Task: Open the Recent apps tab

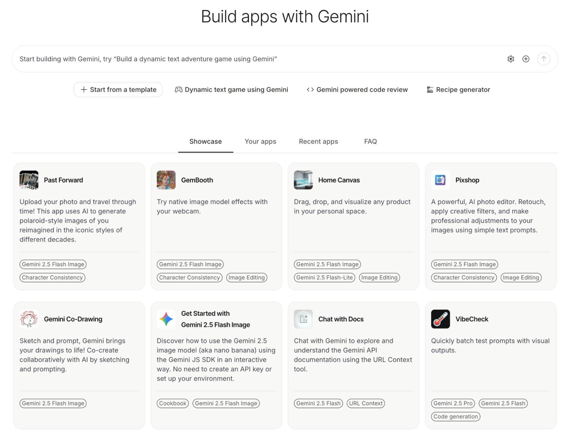Action: pyautogui.click(x=318, y=142)
